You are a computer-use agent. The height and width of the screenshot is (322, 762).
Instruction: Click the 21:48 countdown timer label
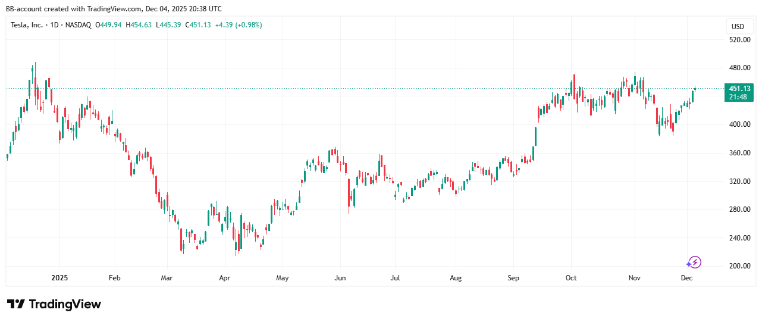pyautogui.click(x=739, y=97)
